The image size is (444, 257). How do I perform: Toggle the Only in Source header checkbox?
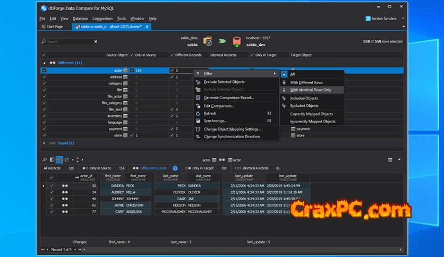(x=131, y=55)
